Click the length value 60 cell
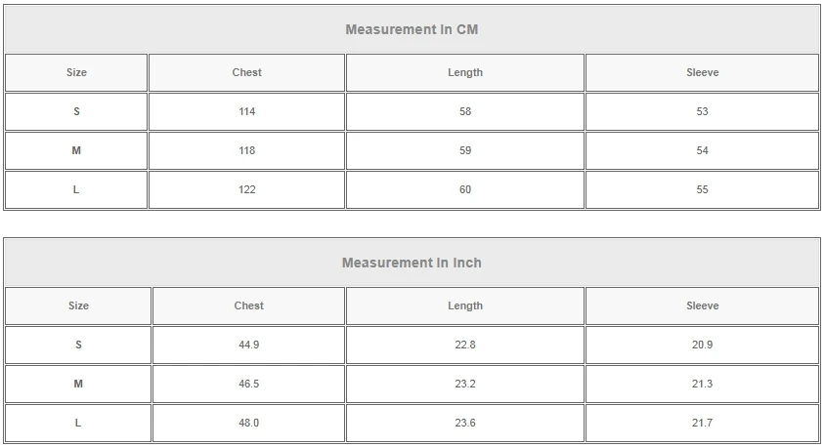The height and width of the screenshot is (447, 825). (x=465, y=189)
